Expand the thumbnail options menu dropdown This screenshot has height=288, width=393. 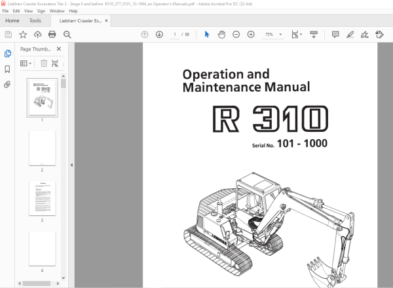pos(30,64)
